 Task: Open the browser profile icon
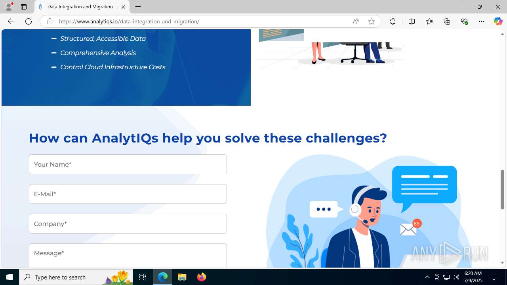click(x=9, y=7)
